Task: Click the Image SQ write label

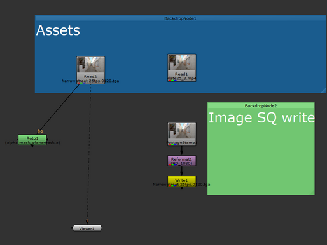Action: pyautogui.click(x=261, y=117)
